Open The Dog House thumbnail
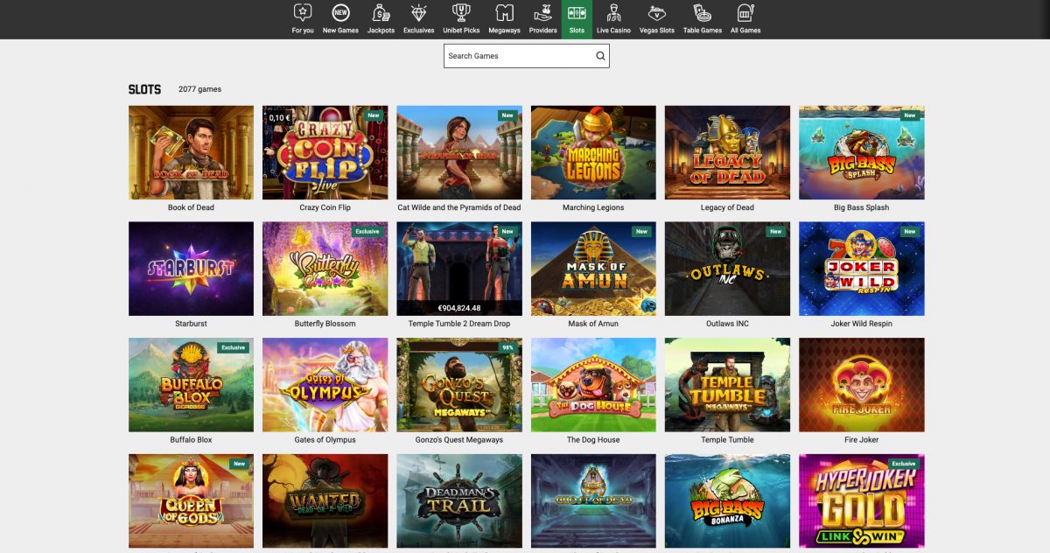 point(593,385)
